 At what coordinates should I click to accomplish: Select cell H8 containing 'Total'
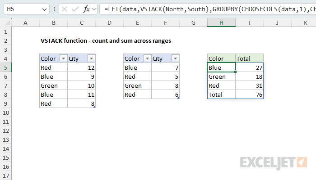click(x=221, y=95)
